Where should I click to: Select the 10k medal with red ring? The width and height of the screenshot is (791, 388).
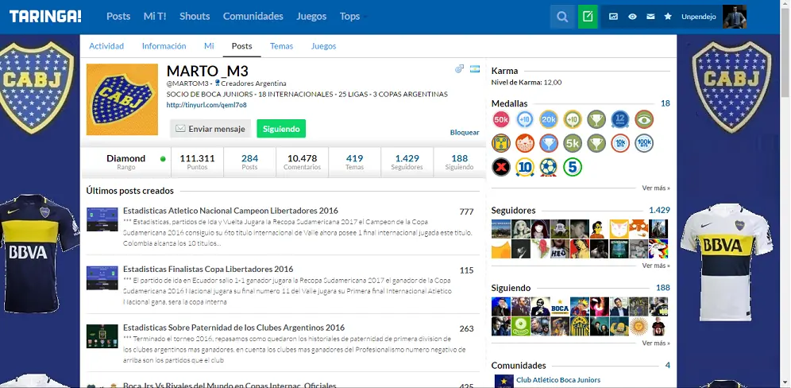point(620,143)
